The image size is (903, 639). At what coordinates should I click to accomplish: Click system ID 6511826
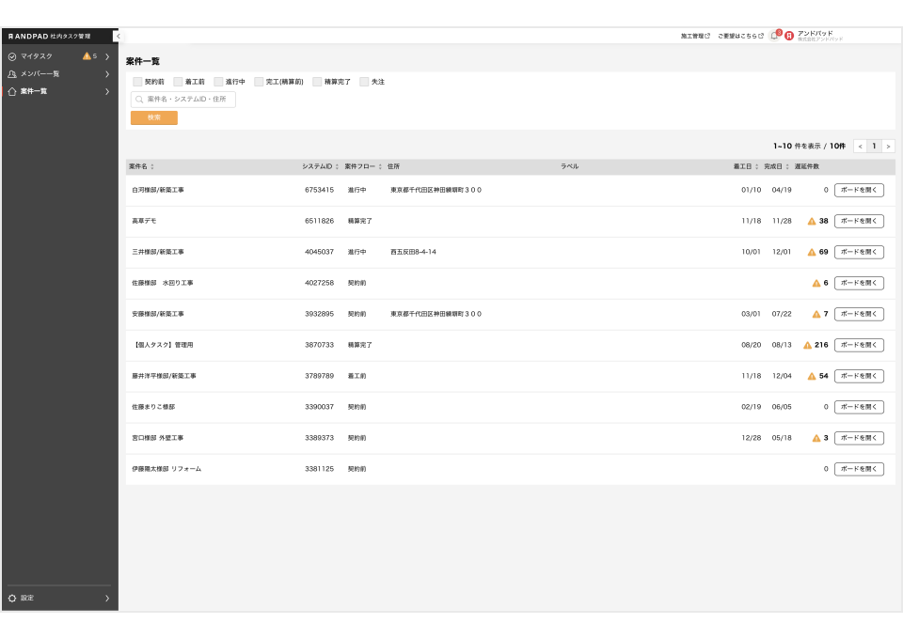[x=319, y=221]
